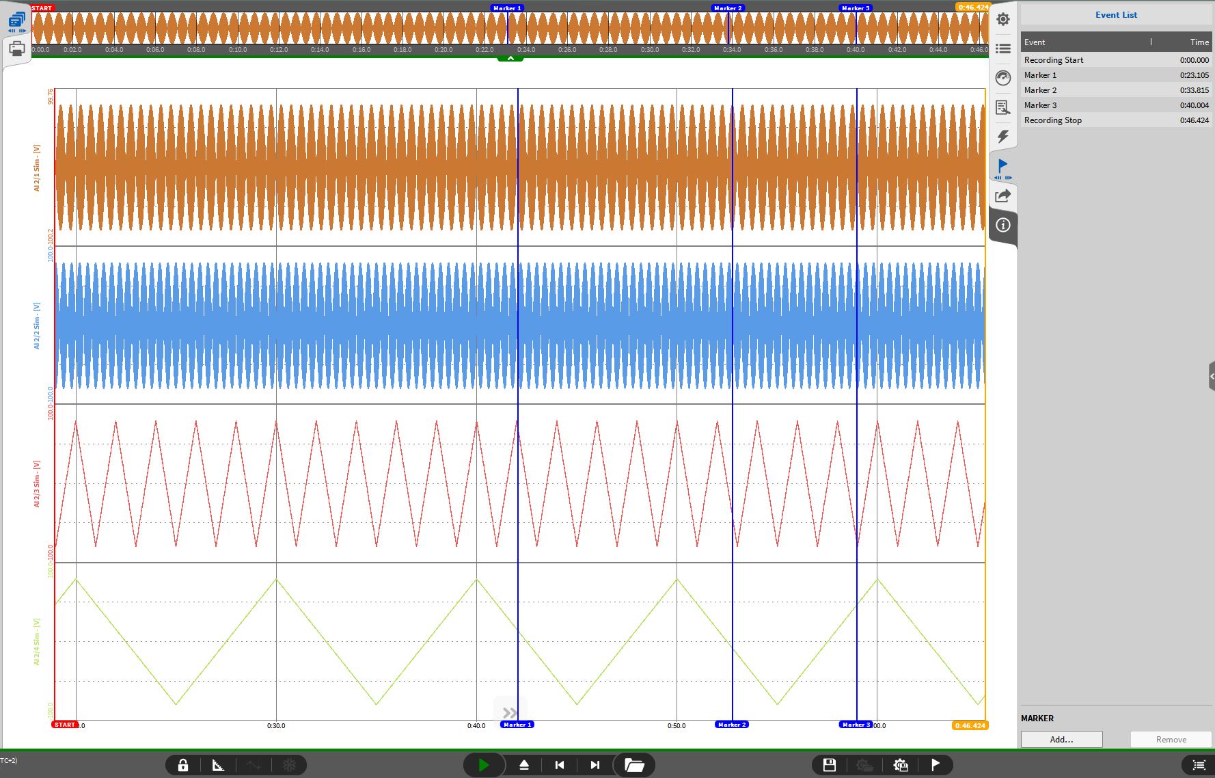This screenshot has width=1215, height=778.
Task: Open the speedometer gauge sidebar tab
Action: pos(1002,78)
